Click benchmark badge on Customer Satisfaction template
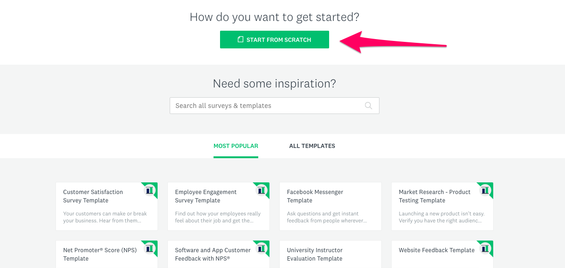The height and width of the screenshot is (268, 565). (149, 190)
